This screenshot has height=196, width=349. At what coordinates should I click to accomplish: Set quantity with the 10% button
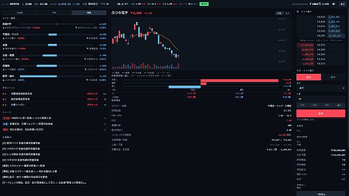302,105
